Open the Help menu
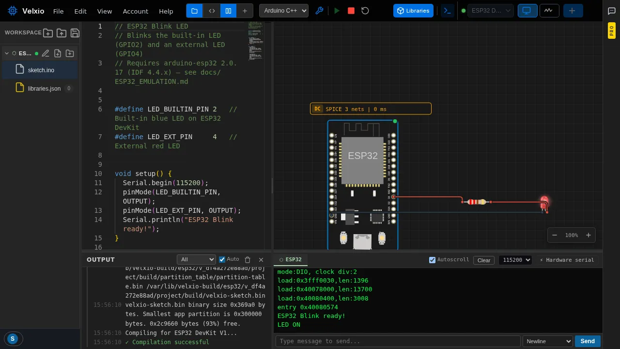 pyautogui.click(x=166, y=11)
